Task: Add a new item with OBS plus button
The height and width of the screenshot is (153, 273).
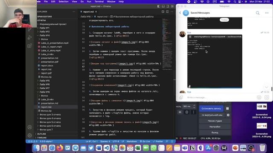Action: tap(180, 112)
